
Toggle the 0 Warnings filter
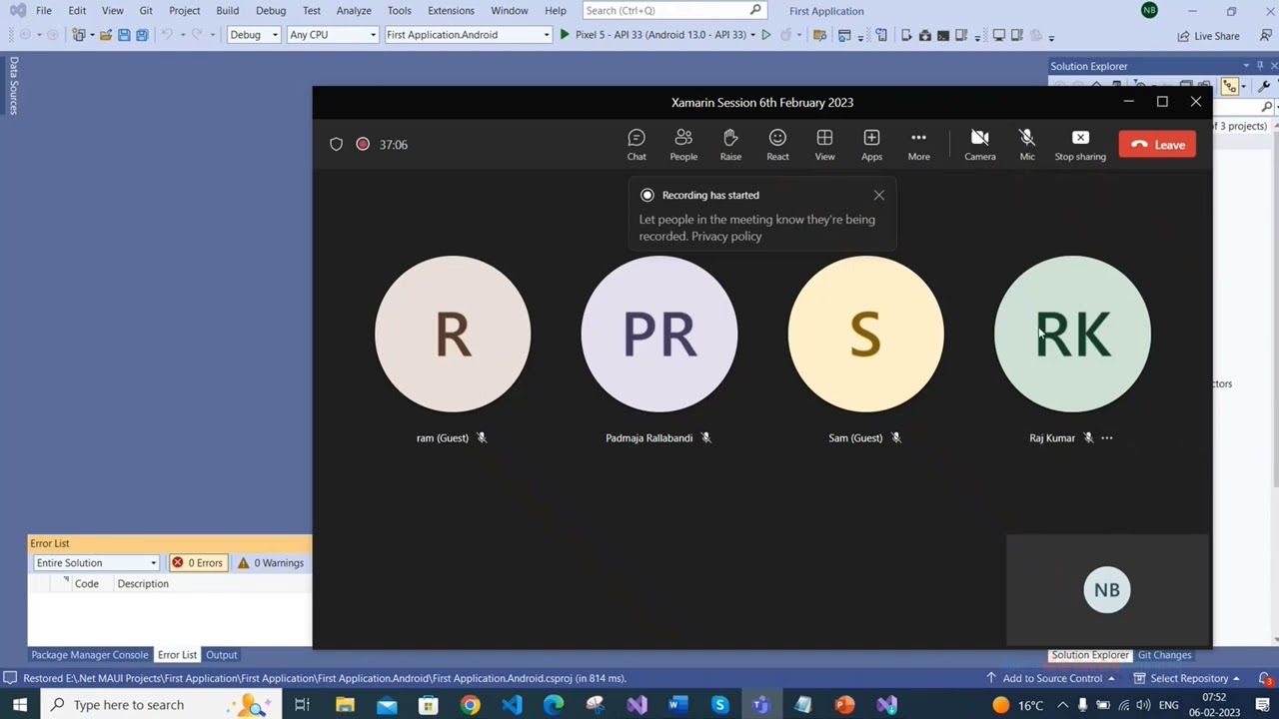[x=270, y=563]
